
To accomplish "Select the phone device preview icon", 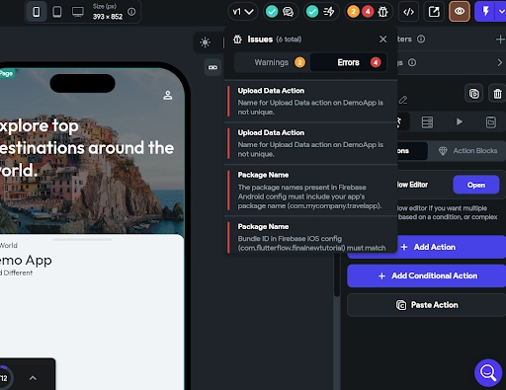I will (x=37, y=12).
